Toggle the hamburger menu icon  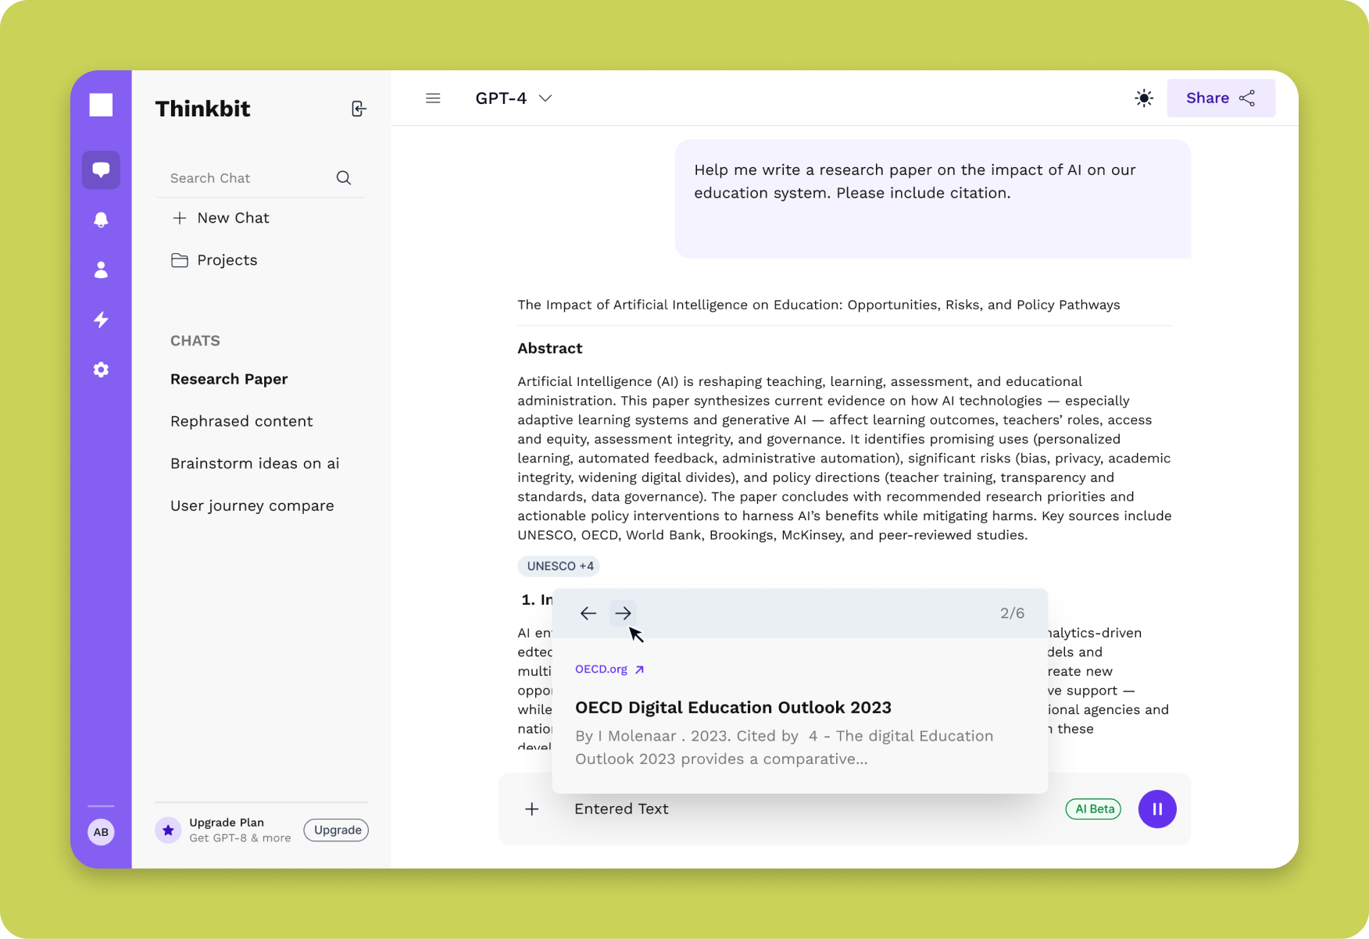click(x=433, y=98)
